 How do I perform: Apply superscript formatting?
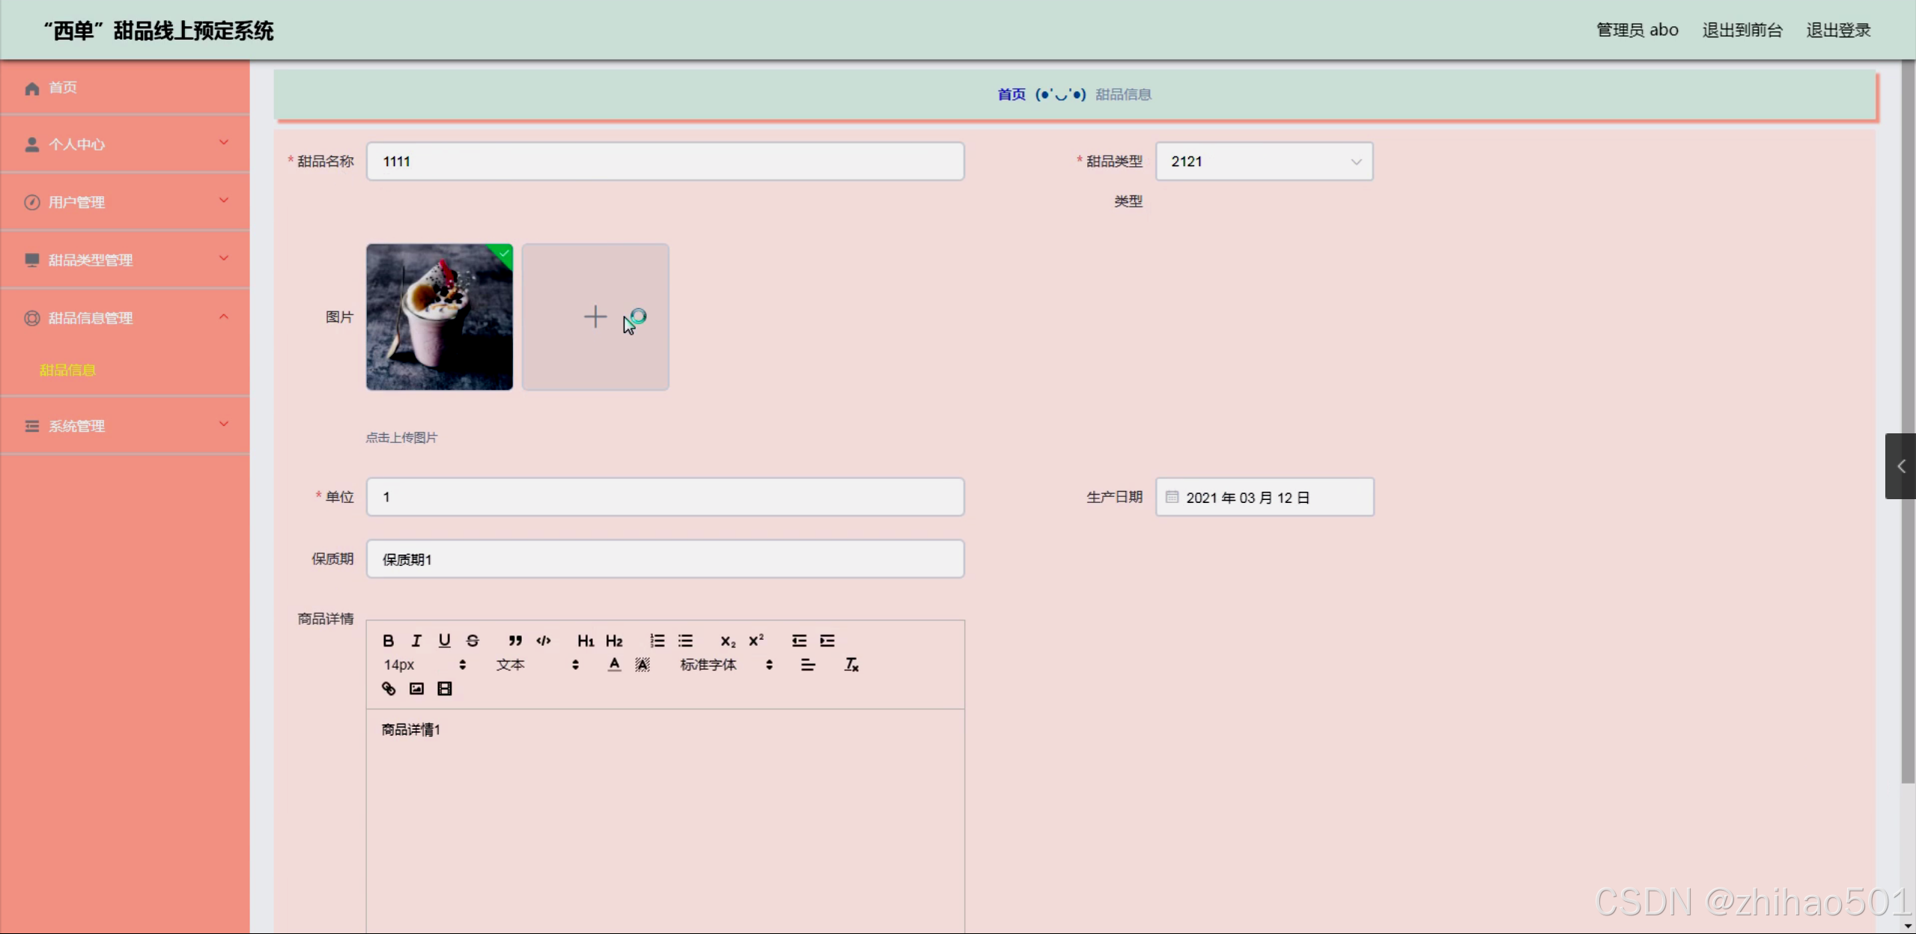point(756,641)
